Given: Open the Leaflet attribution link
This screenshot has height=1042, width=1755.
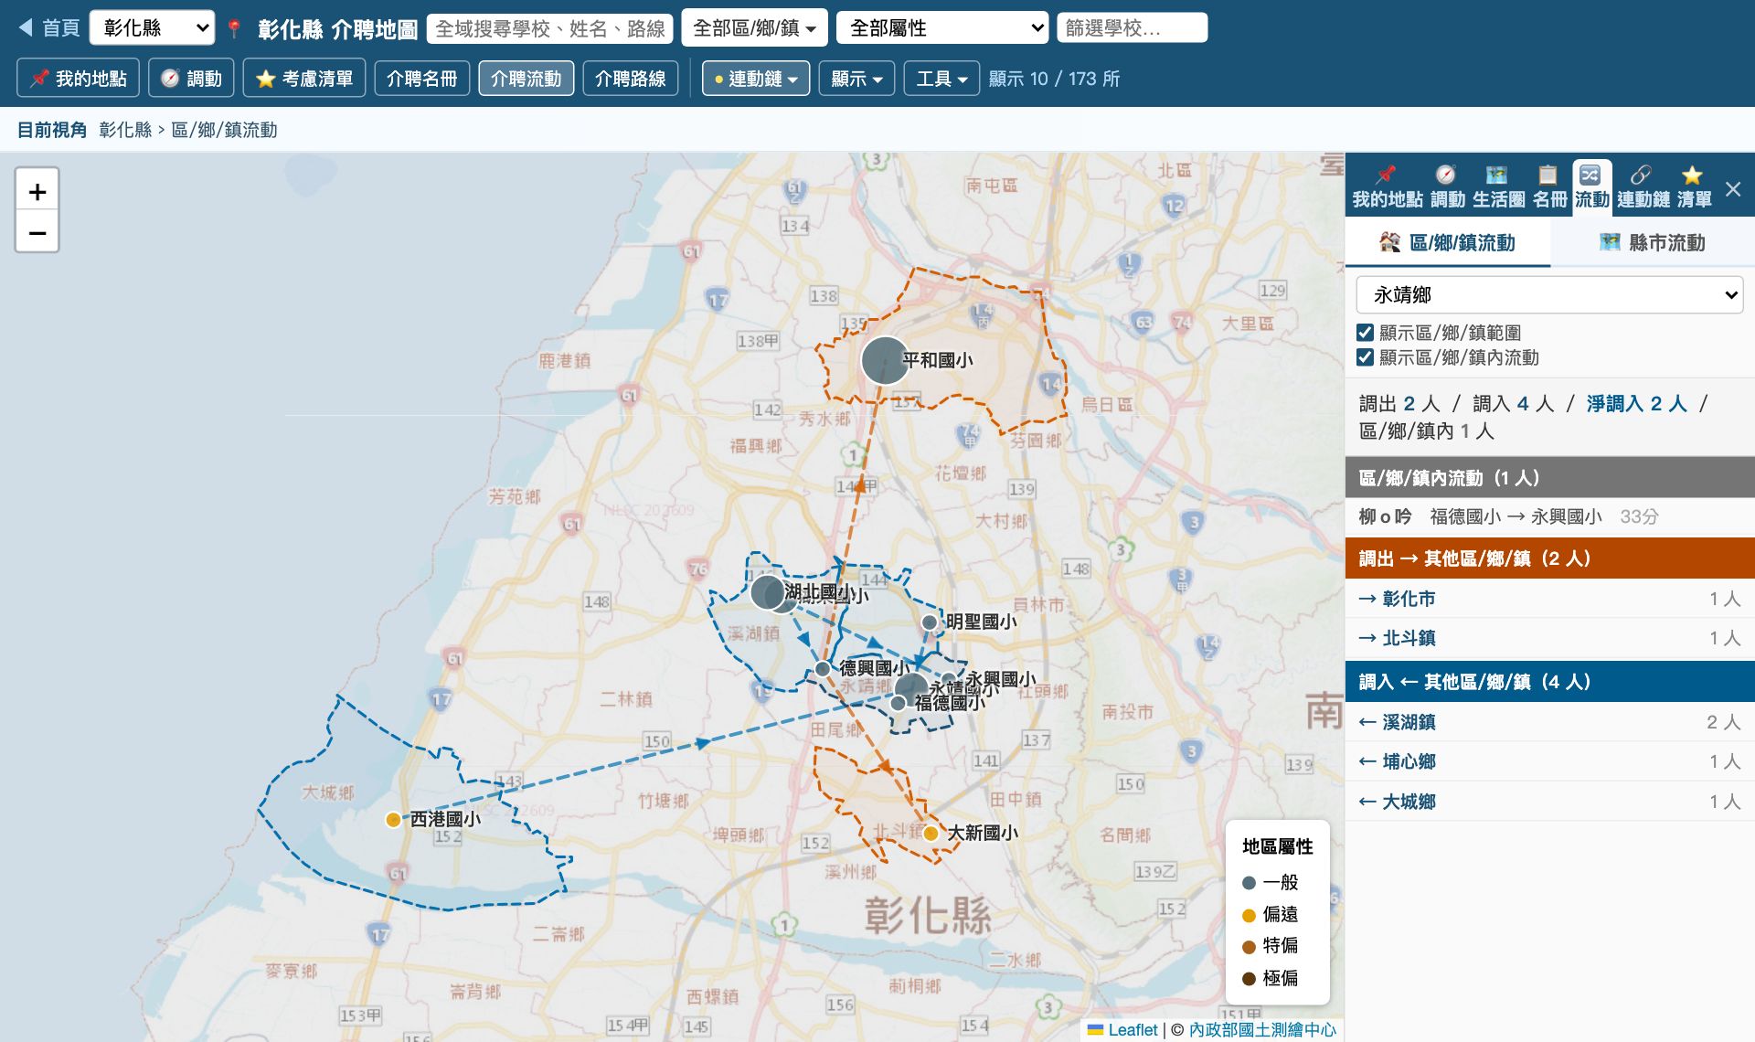Looking at the screenshot, I should coord(1122,1030).
